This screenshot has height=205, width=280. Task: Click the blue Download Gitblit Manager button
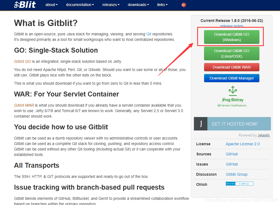pyautogui.click(x=232, y=78)
